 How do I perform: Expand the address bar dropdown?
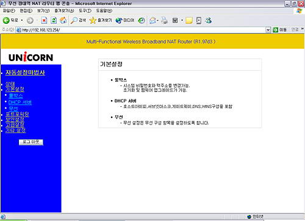[x=268, y=30]
